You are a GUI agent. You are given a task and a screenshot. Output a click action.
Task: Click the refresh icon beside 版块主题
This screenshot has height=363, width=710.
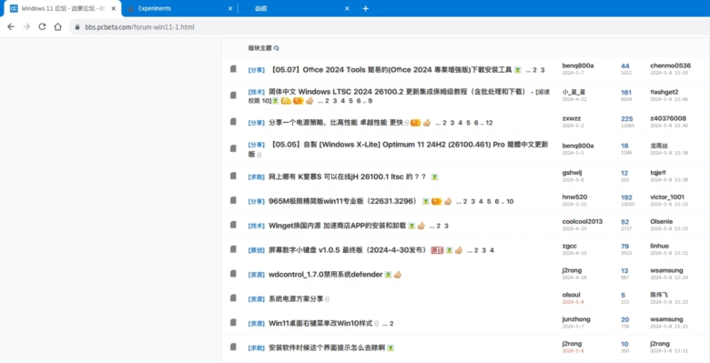point(277,48)
